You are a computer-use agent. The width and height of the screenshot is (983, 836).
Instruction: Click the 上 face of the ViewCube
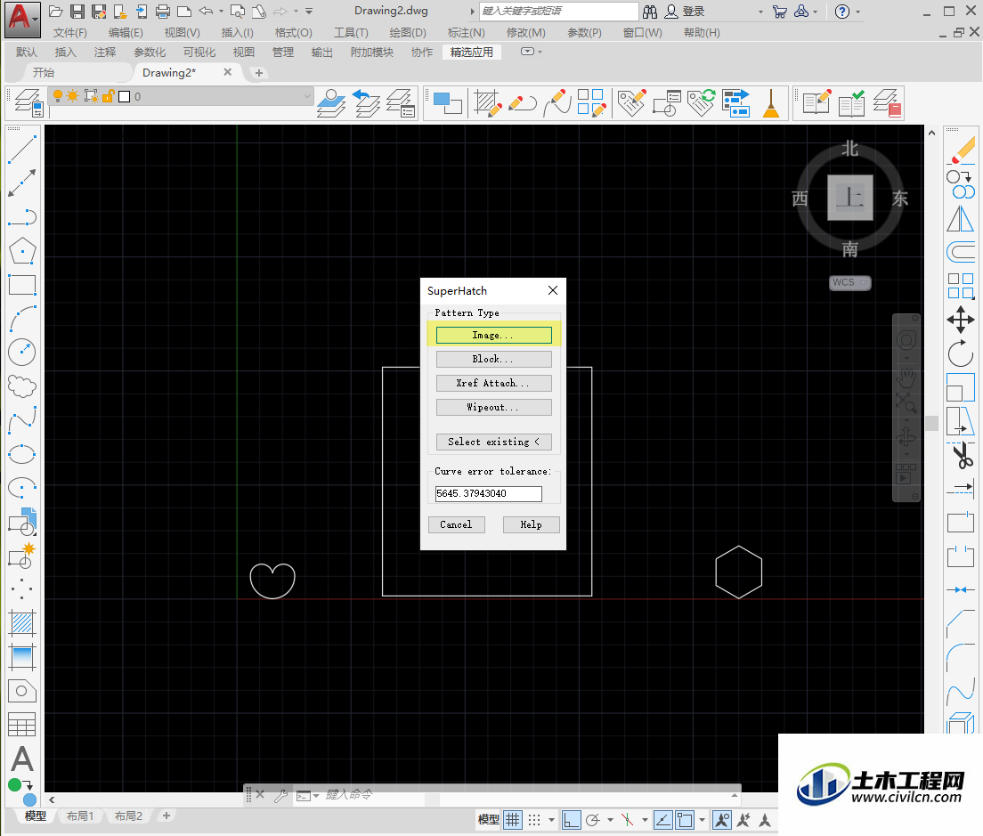850,198
